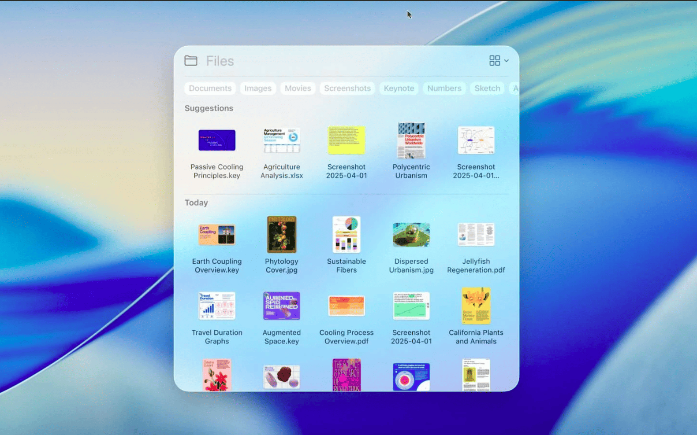This screenshot has height=435, width=697.
Task: Click the 'Today' section heading
Action: tap(196, 203)
